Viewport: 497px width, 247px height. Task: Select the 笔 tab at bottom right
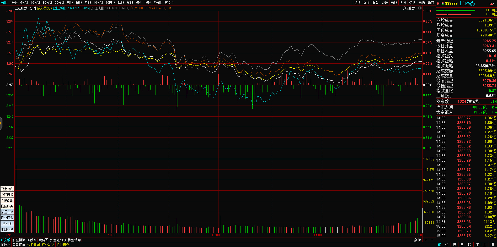tap(440, 245)
